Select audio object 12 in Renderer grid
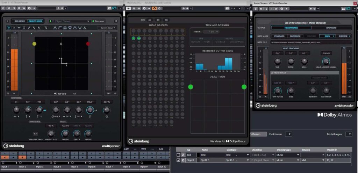This screenshot has width=358, height=173. pos(139,38)
